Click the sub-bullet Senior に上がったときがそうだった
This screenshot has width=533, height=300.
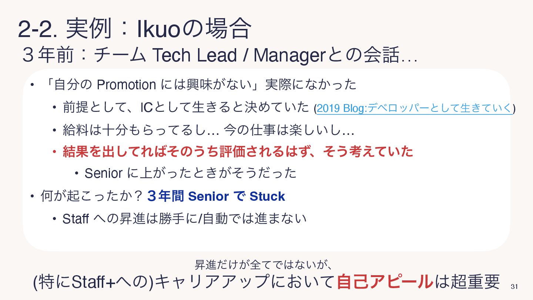[191, 173]
